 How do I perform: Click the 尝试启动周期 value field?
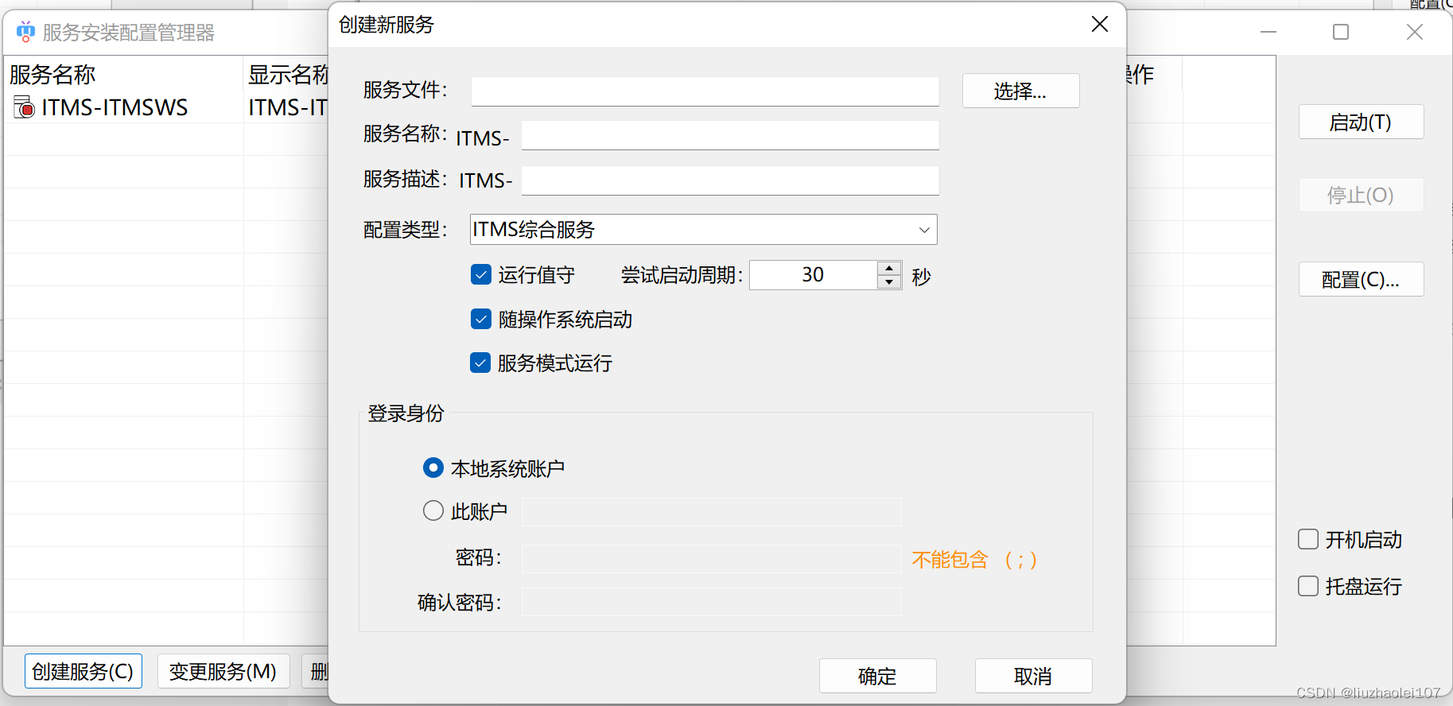(813, 275)
